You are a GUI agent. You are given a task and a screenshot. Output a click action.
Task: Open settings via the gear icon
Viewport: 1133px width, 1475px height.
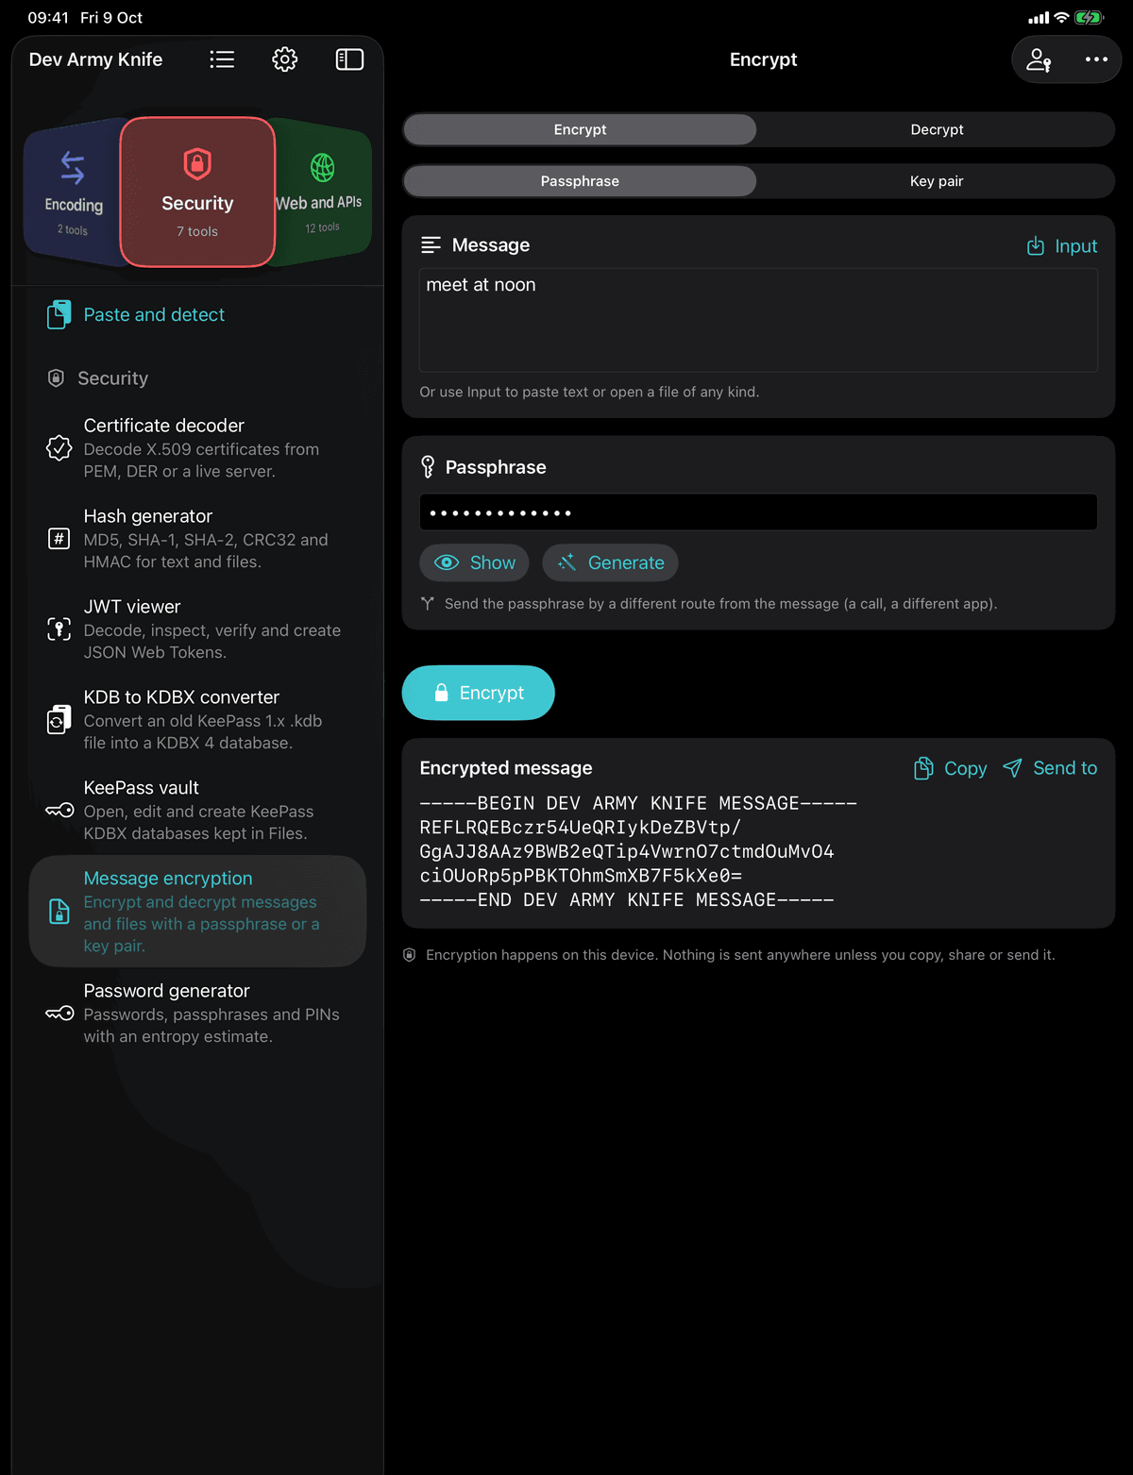coord(285,59)
